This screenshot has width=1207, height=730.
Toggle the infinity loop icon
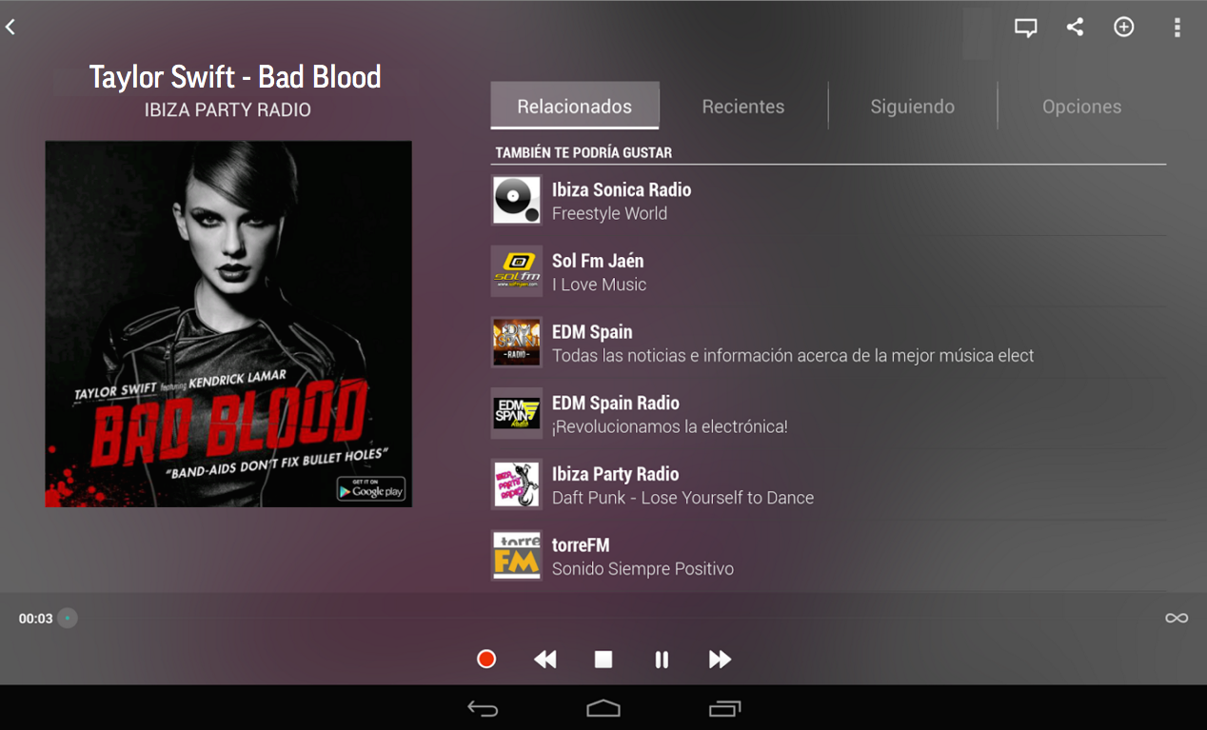[1177, 619]
